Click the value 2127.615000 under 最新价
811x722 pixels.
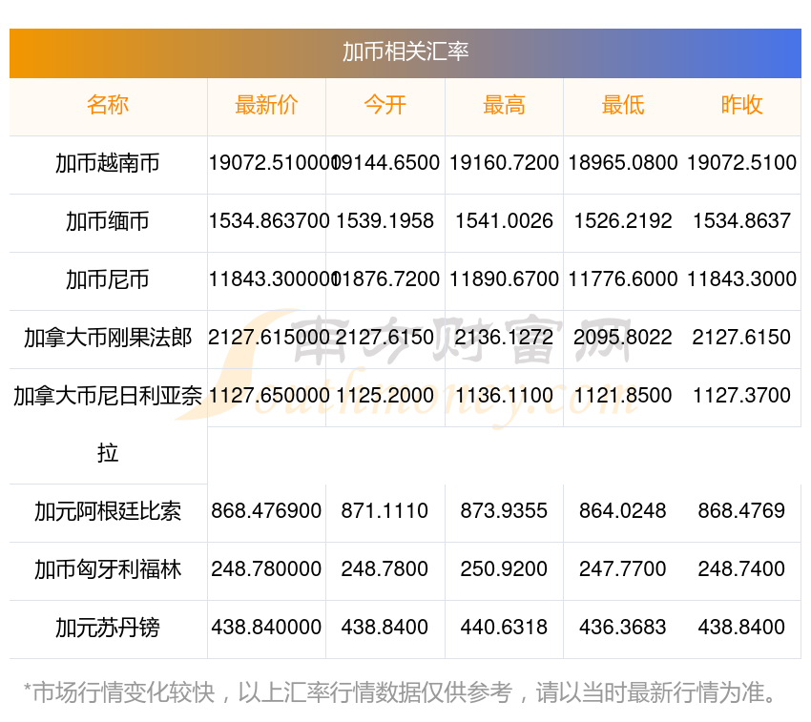coord(268,338)
